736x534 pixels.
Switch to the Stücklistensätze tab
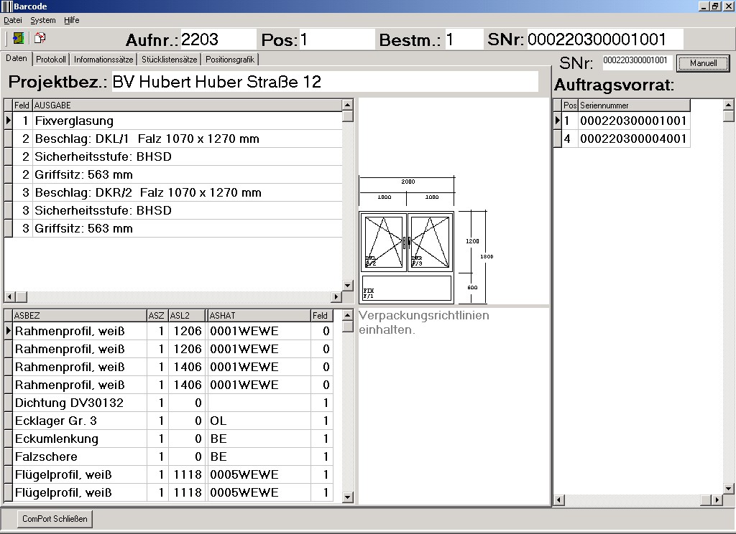pyautogui.click(x=169, y=60)
